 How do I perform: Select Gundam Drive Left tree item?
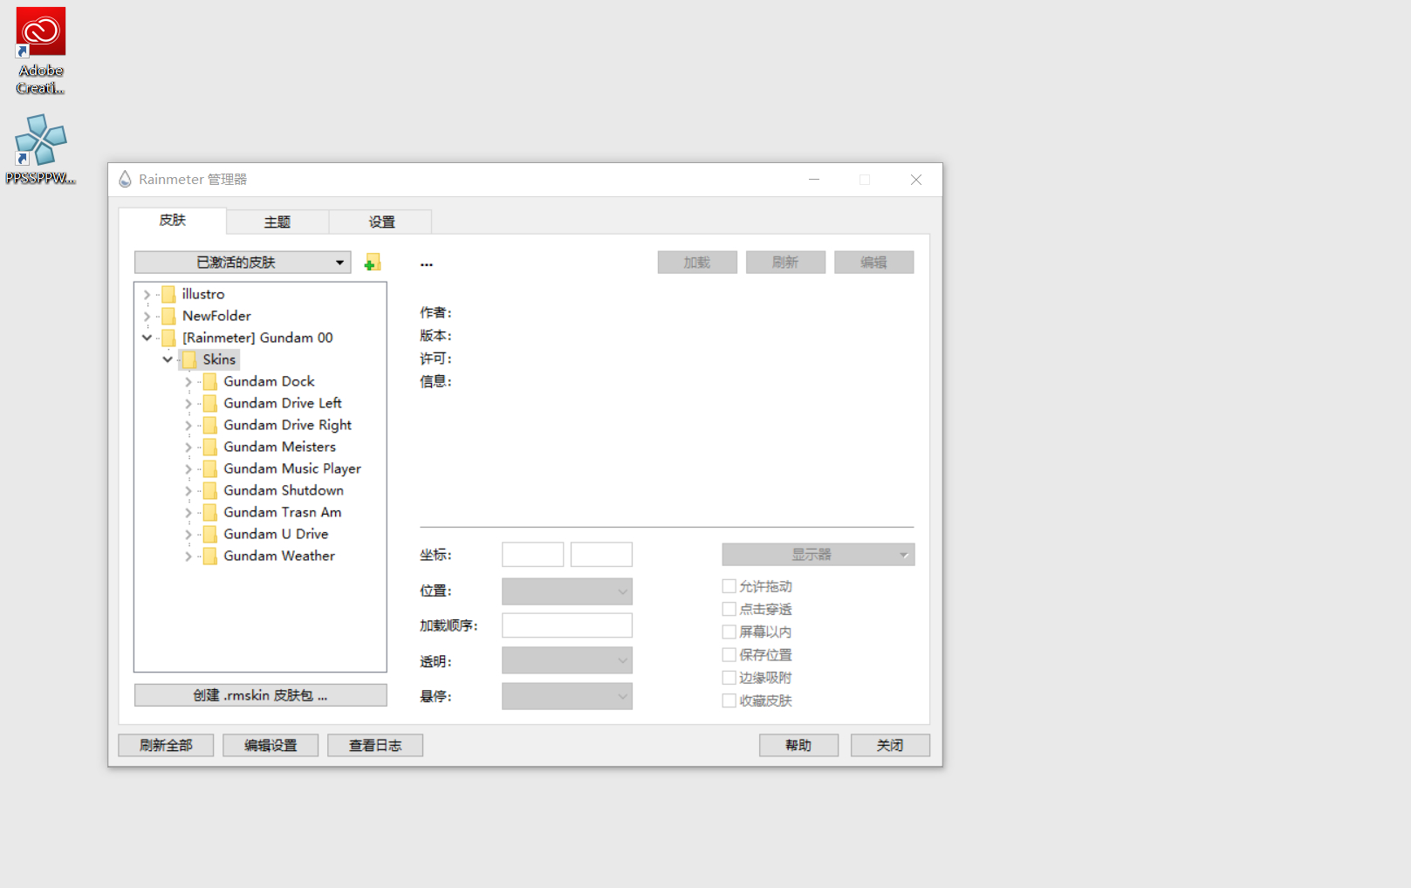point(282,403)
